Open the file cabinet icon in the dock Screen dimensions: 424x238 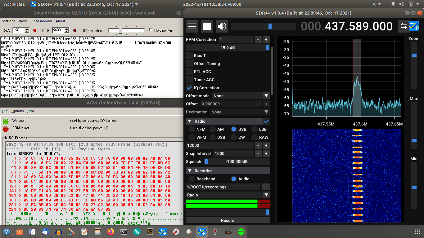[x=97, y=232]
